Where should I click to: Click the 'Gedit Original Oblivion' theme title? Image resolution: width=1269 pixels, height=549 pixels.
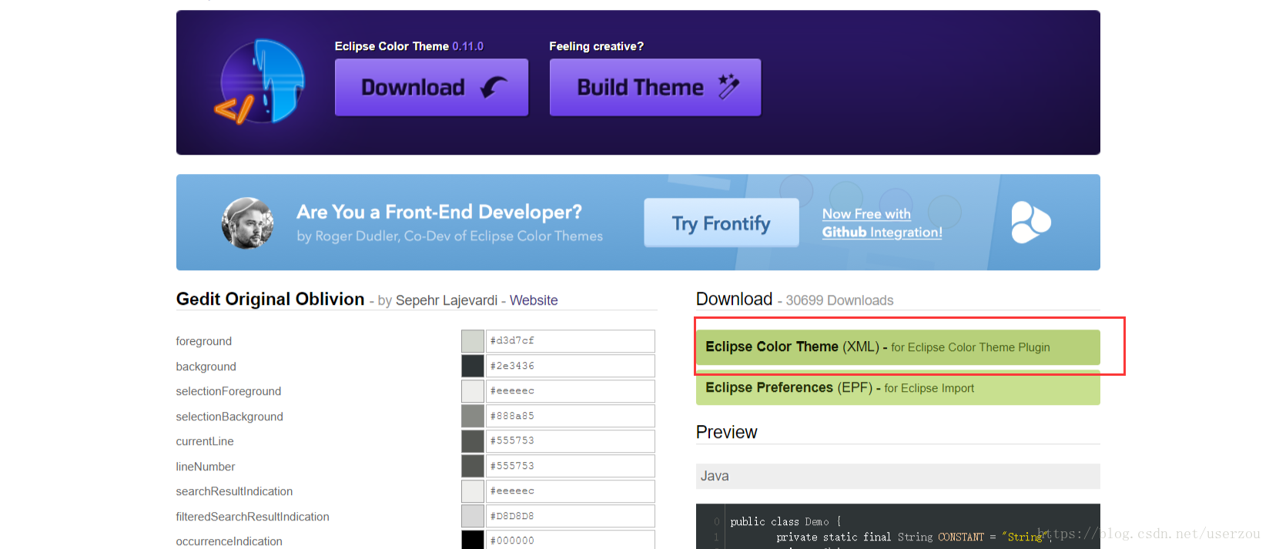click(270, 299)
